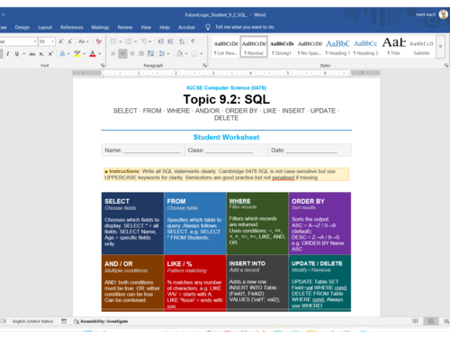The height and width of the screenshot is (338, 450).
Task: Apply the Strong1 style
Action: coord(282,47)
